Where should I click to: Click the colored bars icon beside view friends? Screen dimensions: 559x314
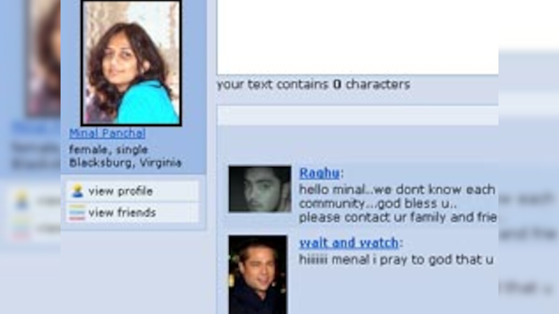click(77, 213)
